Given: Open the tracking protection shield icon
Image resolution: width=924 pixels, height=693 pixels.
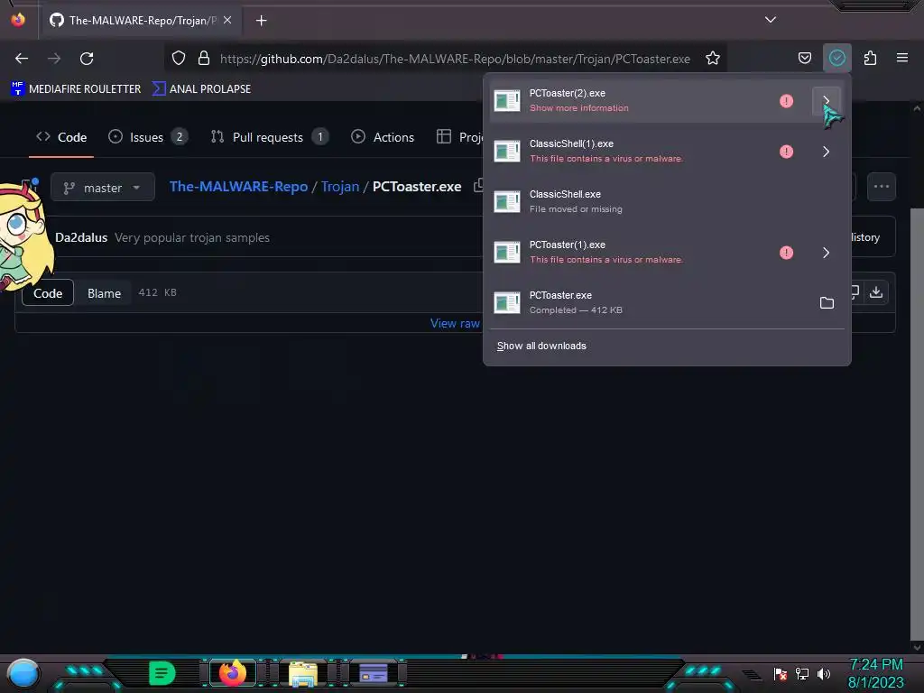Looking at the screenshot, I should (179, 59).
